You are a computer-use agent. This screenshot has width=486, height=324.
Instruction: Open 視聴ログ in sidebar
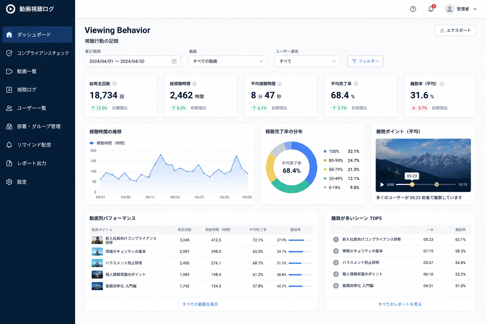37,90
